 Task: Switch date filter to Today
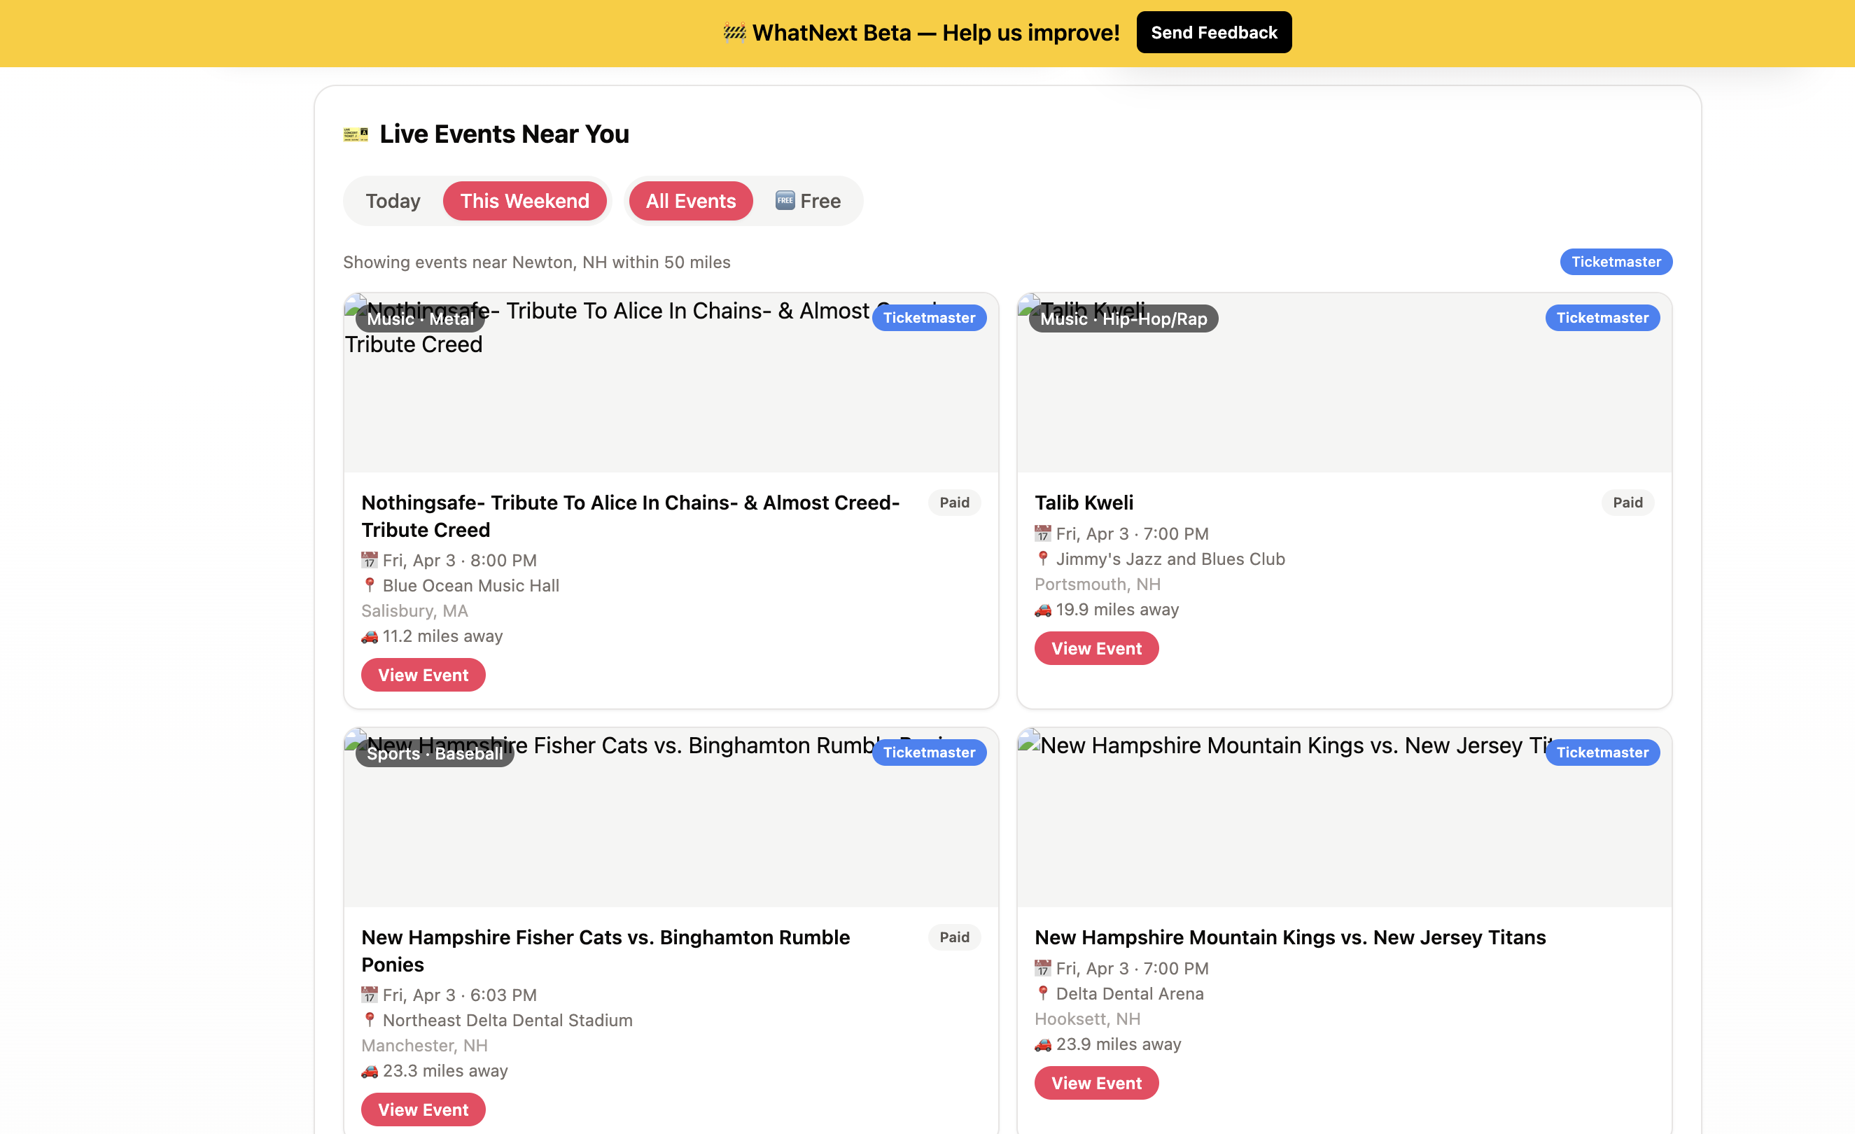click(392, 201)
